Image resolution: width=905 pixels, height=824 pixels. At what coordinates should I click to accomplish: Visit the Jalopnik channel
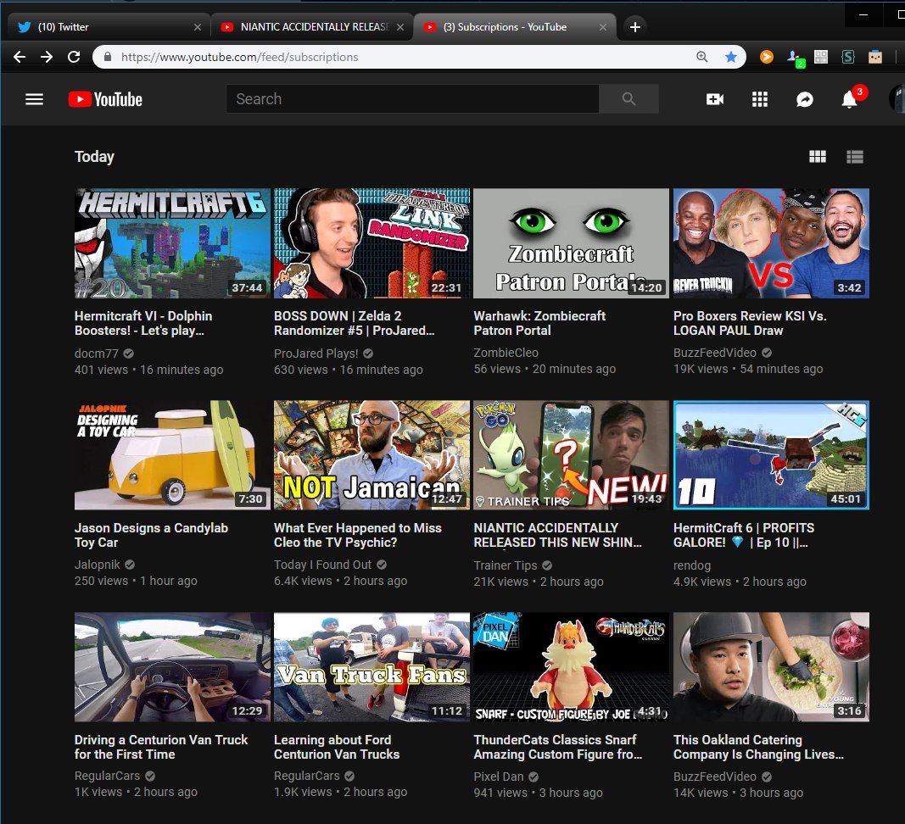point(97,565)
